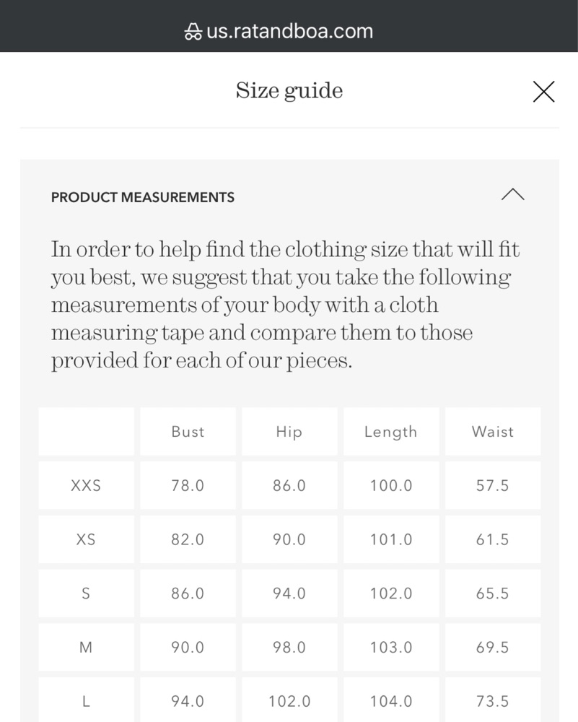Click the L waist value 73.5
The image size is (578, 722).
point(493,700)
